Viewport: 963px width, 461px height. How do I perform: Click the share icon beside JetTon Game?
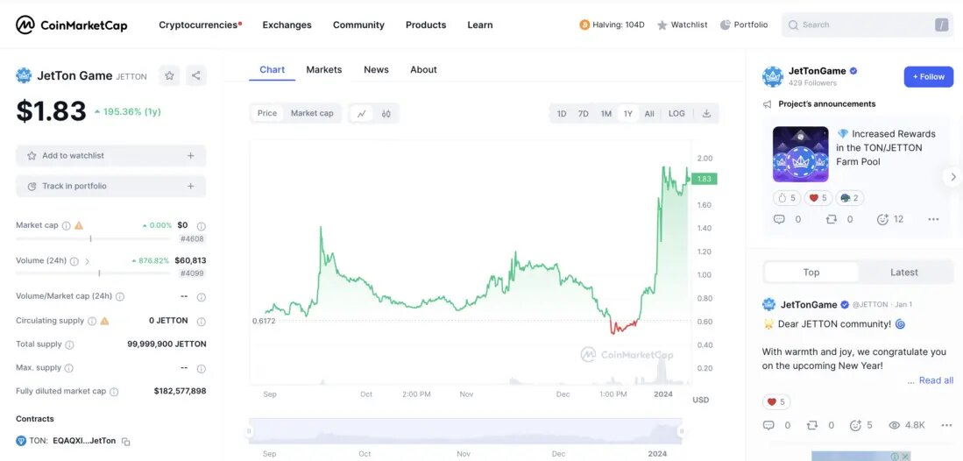point(196,76)
